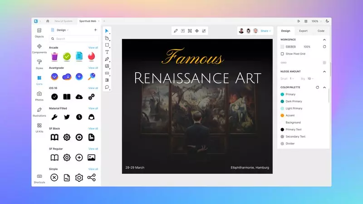Image resolution: width=363 pixels, height=204 pixels.
Task: Select the Image tool in vertical toolbar
Action: 107,66
